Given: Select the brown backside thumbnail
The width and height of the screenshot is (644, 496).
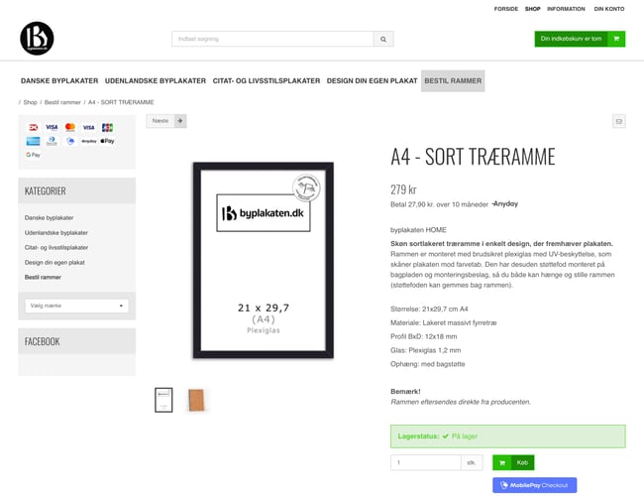Looking at the screenshot, I should click(196, 400).
